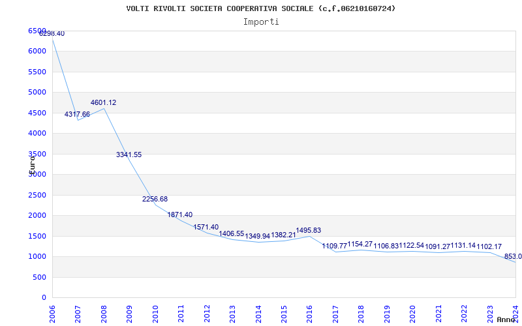Click the x-axis year 2013
The width and height of the screenshot is (522, 326).
232,314
